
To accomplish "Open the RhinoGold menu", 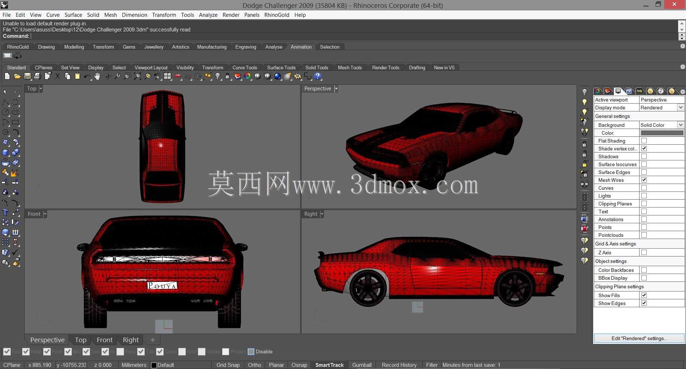I will (277, 15).
